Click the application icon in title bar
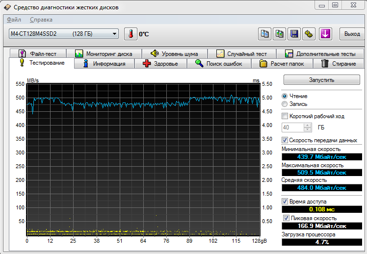The height and width of the screenshot is (254, 367). click(x=7, y=7)
